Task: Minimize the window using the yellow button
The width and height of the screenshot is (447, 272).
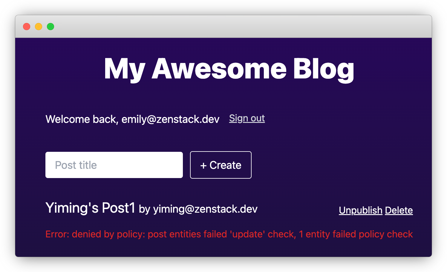Action: (x=39, y=27)
